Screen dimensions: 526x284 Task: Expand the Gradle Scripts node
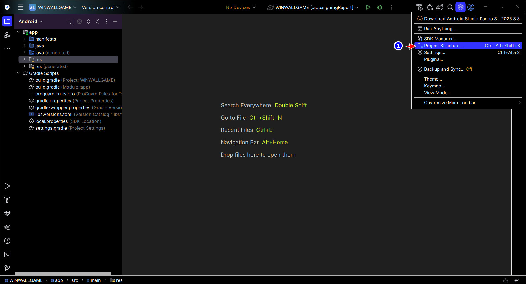pos(18,73)
